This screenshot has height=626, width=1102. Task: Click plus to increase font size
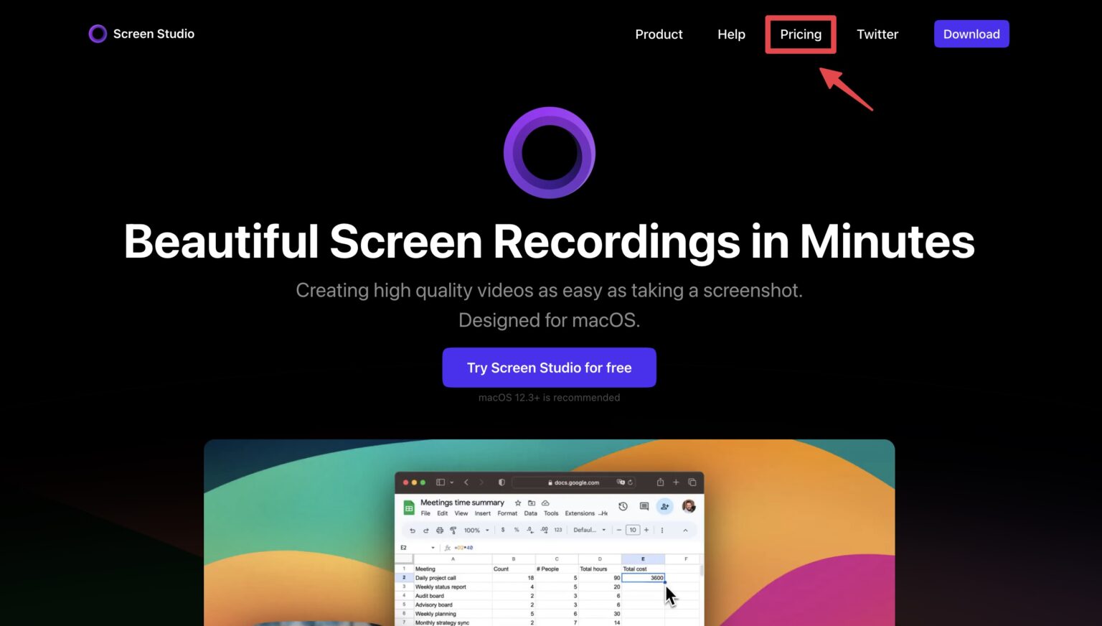(646, 531)
